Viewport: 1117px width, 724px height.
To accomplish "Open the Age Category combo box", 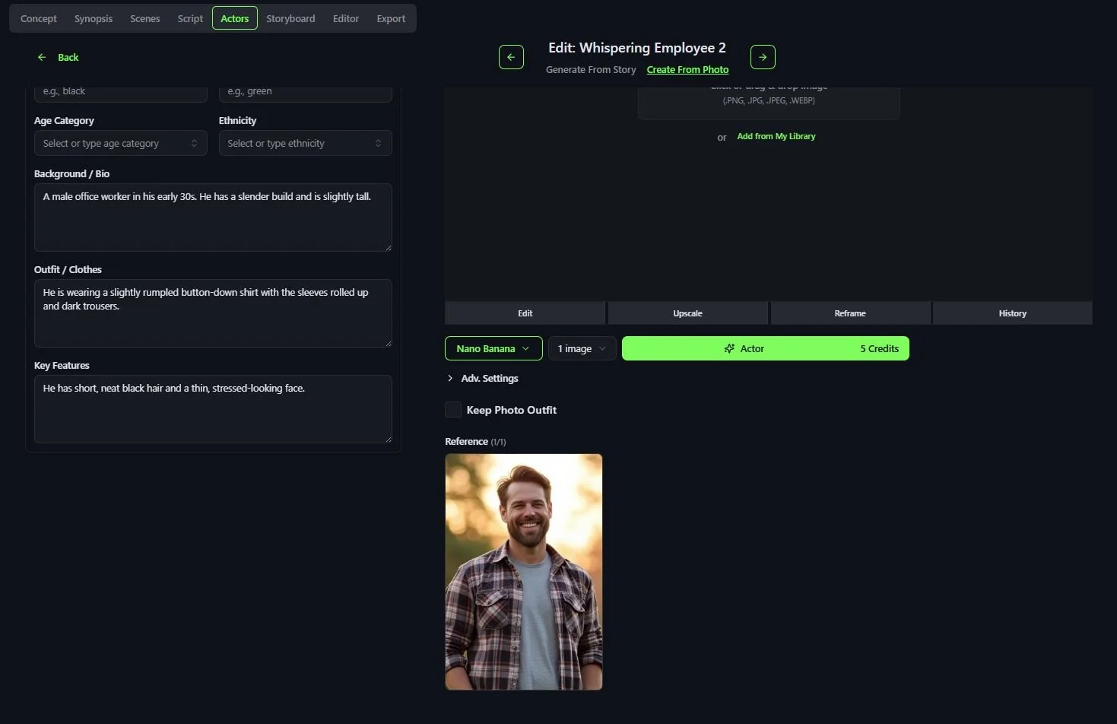I will click(121, 143).
